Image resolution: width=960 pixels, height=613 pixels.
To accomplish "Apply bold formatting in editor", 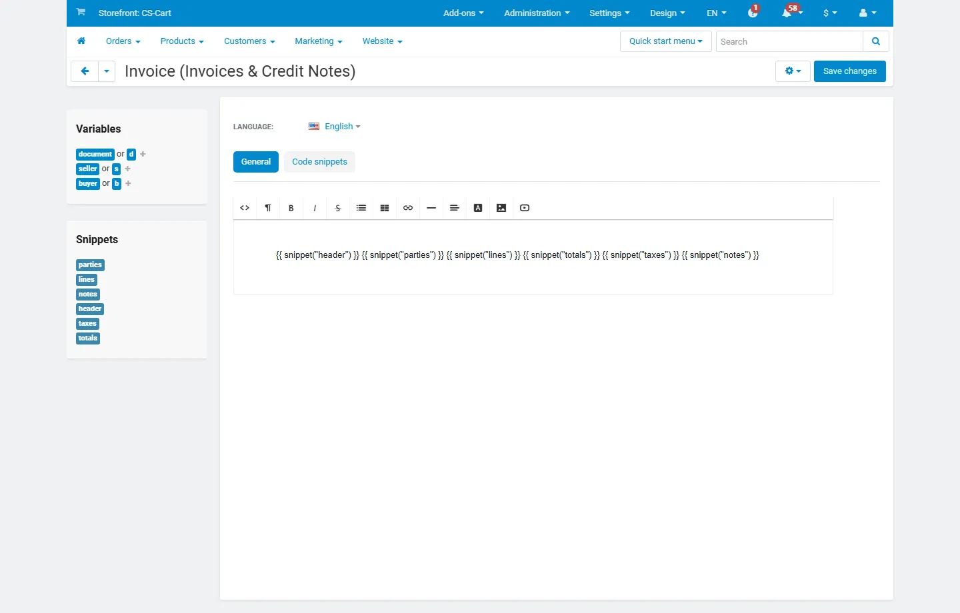I will [x=291, y=208].
